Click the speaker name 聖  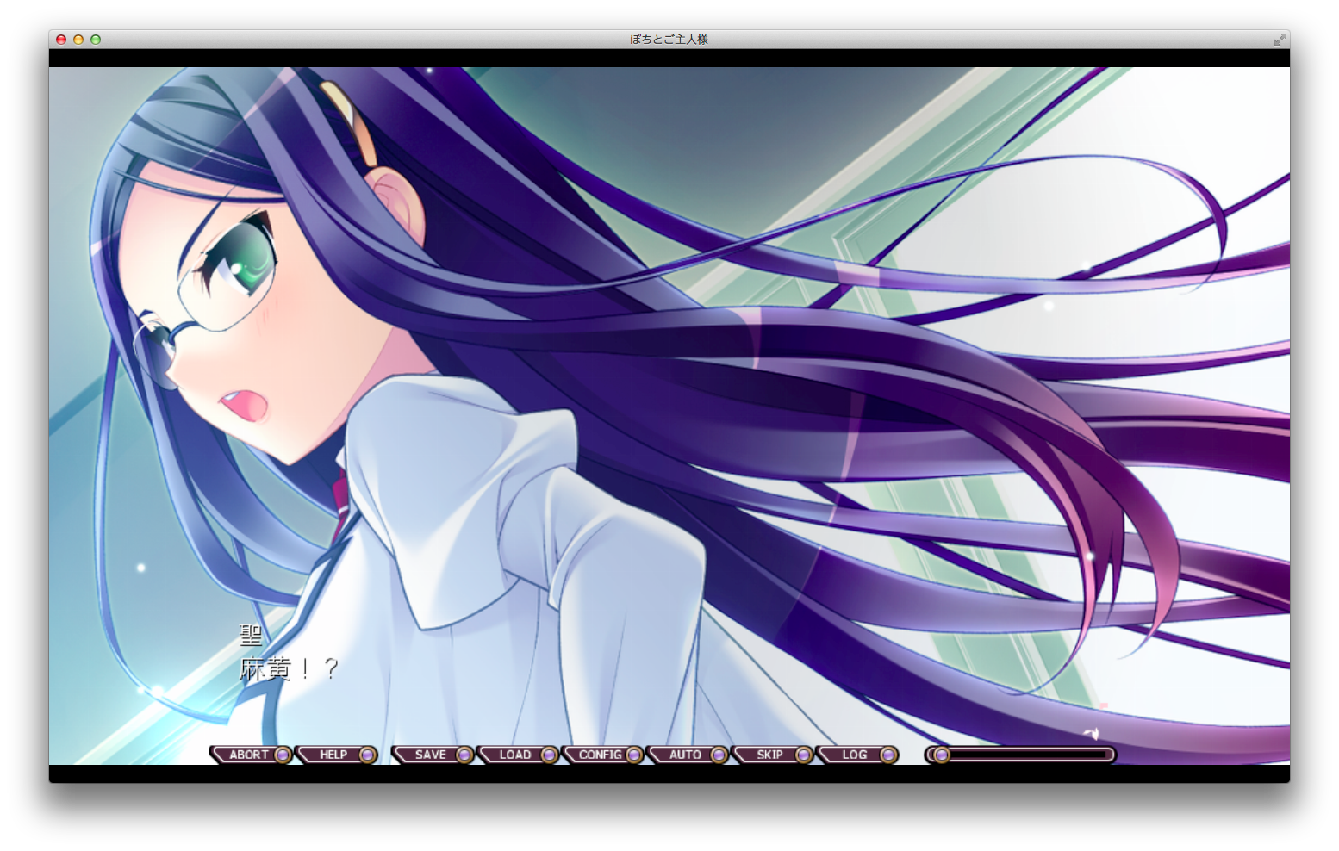point(251,636)
